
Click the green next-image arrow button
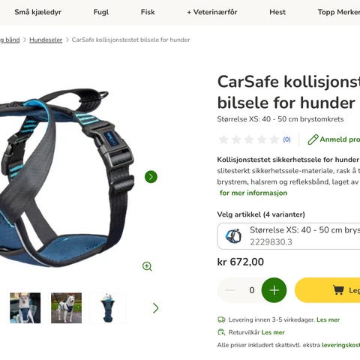click(151, 177)
